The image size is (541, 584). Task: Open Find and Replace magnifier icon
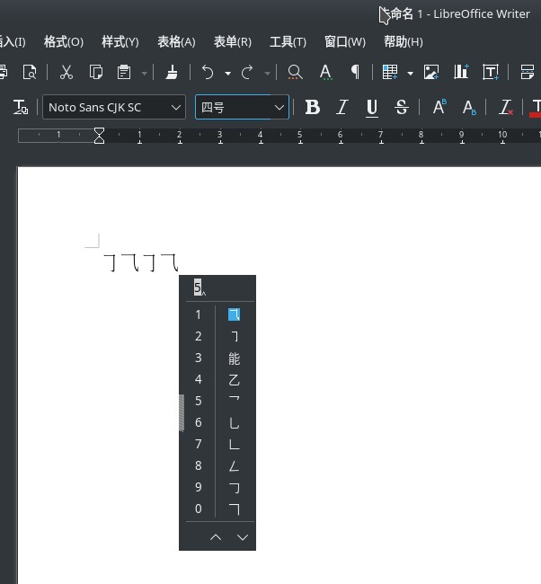(x=295, y=72)
